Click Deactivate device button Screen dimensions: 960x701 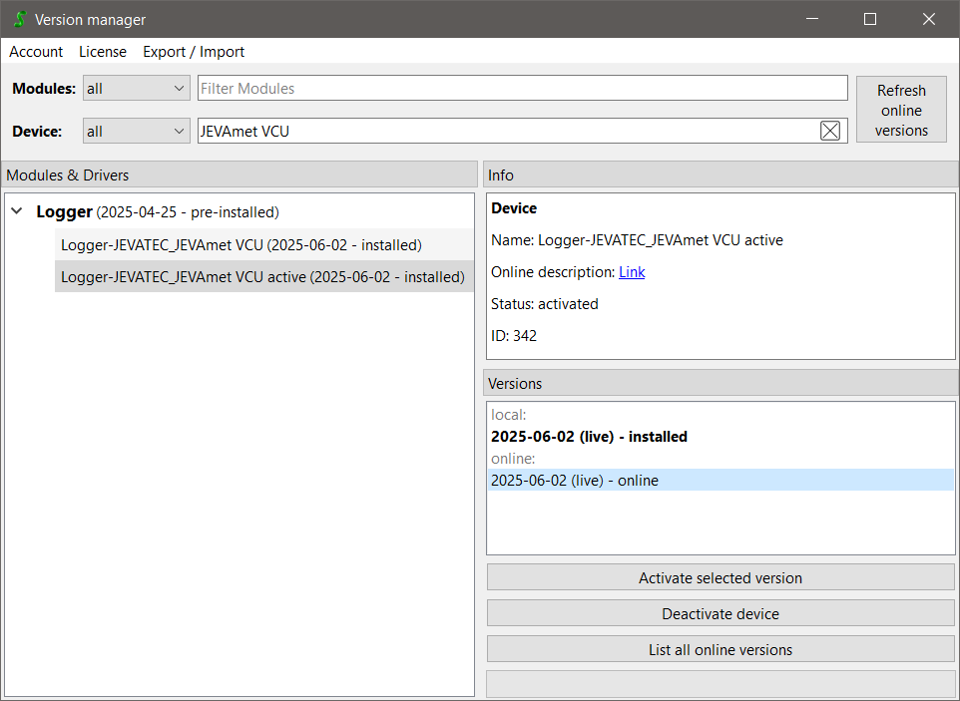point(720,613)
